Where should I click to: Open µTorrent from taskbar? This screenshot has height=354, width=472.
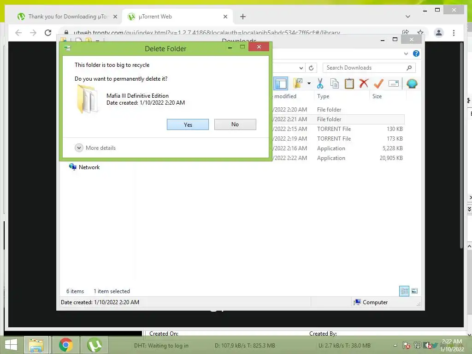pyautogui.click(x=94, y=345)
